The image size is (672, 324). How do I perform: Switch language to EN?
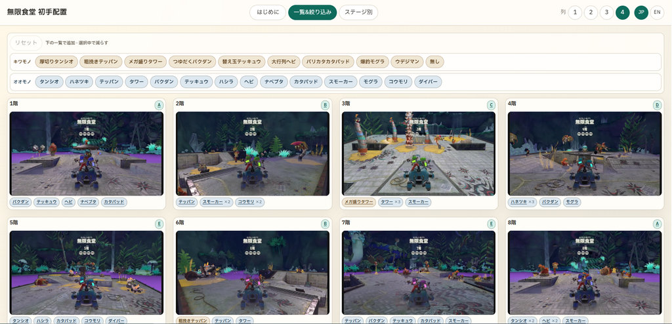tap(657, 12)
